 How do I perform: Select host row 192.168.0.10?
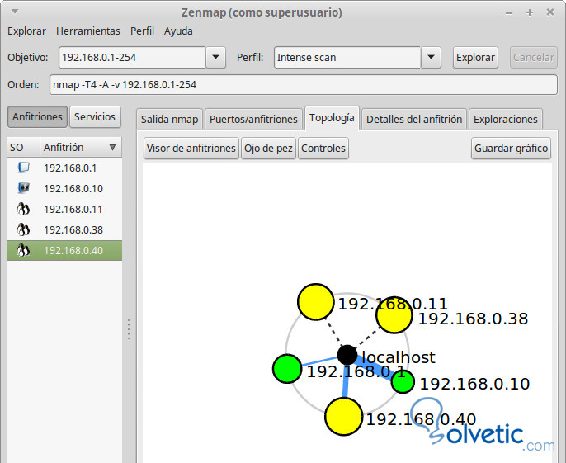pos(64,188)
